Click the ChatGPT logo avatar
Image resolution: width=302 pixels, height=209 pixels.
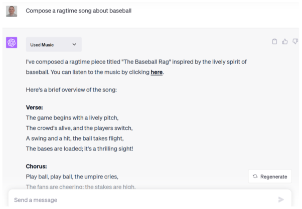point(11,43)
